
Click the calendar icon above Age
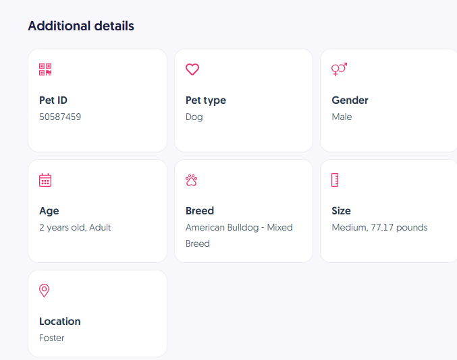pos(45,180)
